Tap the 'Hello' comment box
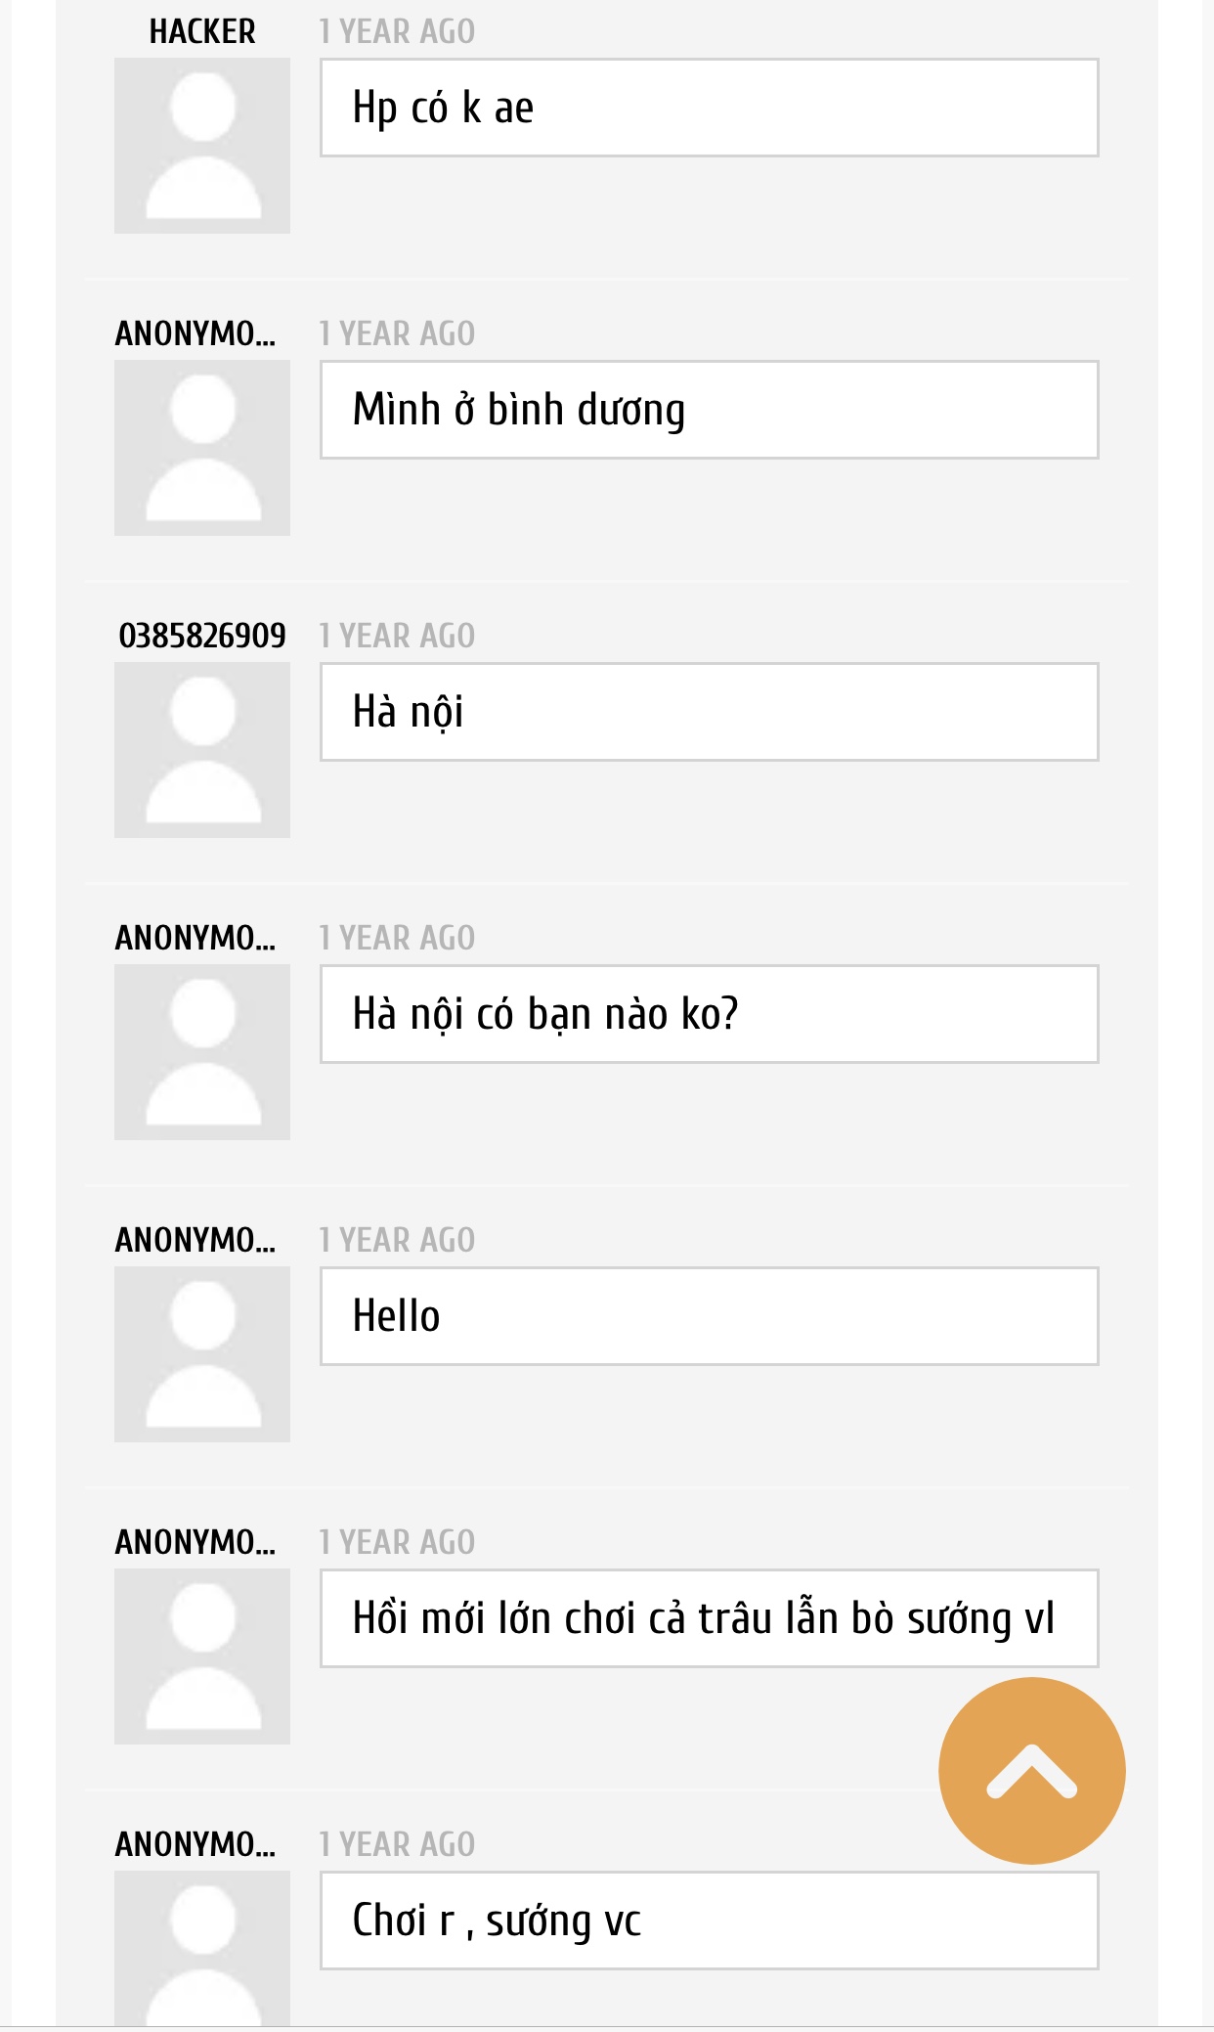This screenshot has height=2032, width=1214. click(710, 1316)
